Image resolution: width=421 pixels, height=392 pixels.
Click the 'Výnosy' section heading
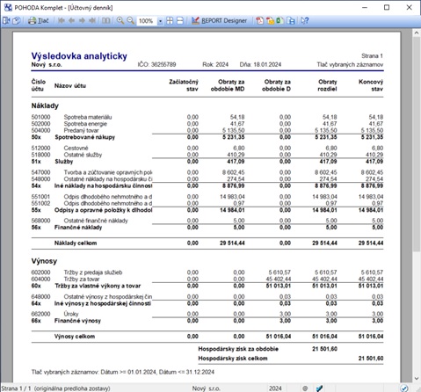(44, 261)
